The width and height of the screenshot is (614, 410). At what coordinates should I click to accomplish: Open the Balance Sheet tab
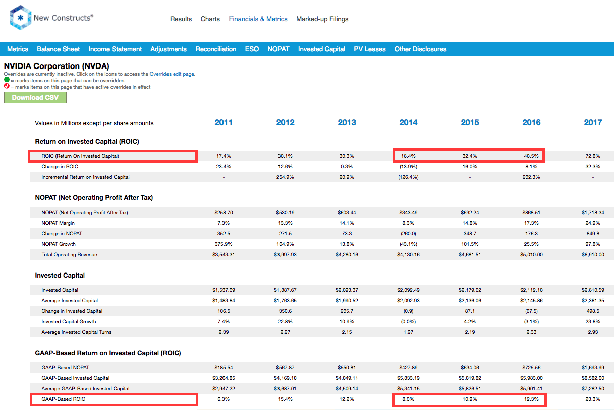pyautogui.click(x=59, y=49)
